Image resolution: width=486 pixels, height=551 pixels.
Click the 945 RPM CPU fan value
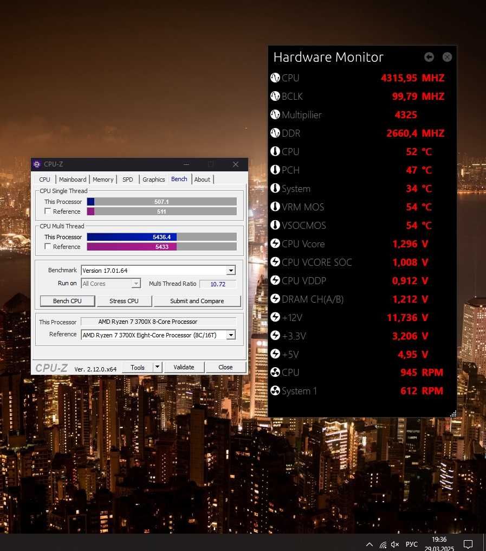(x=422, y=372)
